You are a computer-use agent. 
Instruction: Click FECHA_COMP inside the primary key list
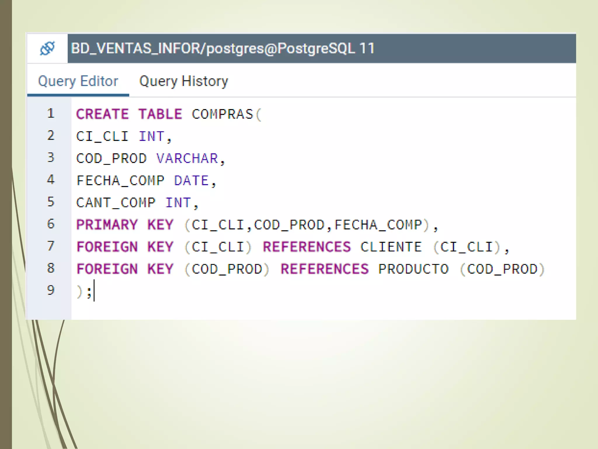click(378, 225)
